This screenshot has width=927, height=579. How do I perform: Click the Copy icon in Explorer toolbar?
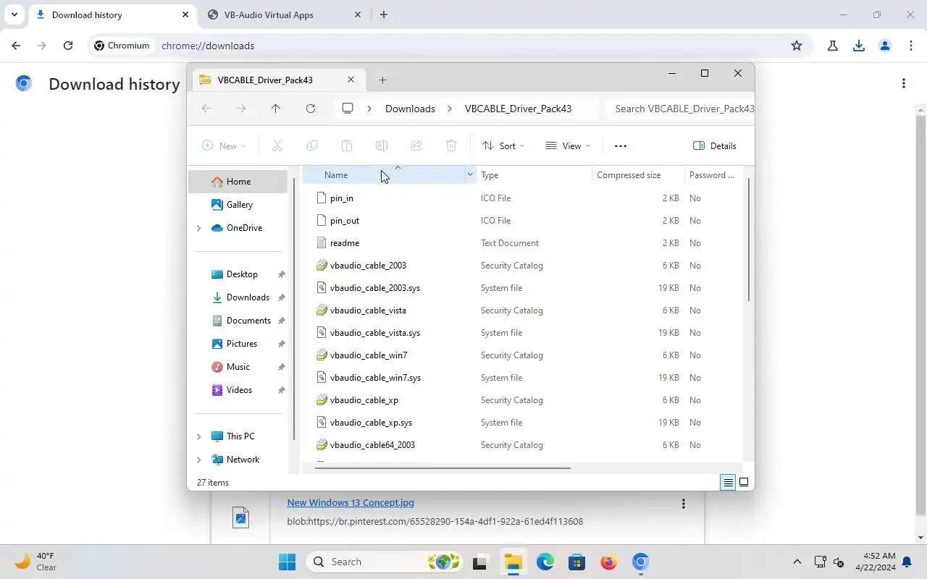pos(312,145)
